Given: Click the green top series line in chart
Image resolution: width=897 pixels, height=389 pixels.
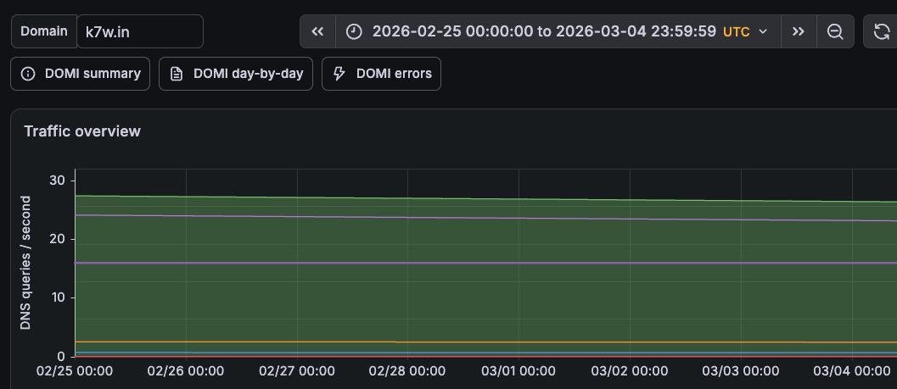Looking at the screenshot, I should coord(486,199).
